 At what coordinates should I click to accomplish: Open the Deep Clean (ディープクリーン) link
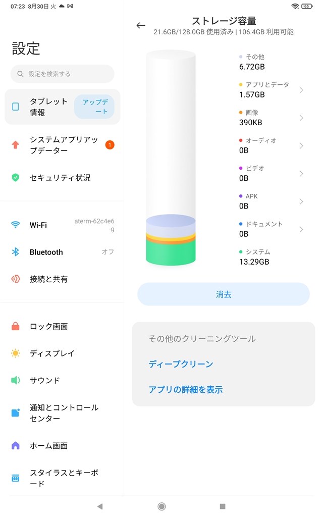(x=181, y=364)
